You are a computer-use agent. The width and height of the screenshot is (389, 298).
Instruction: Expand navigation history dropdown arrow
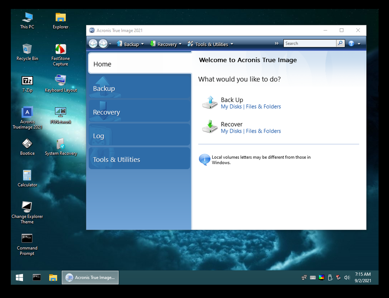coord(110,44)
